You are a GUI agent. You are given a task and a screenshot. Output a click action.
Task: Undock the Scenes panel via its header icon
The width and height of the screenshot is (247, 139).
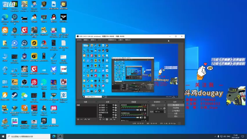96,102
